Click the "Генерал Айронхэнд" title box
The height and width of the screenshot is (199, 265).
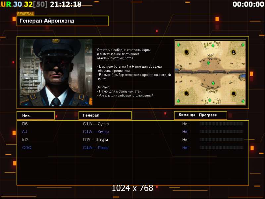click(63, 21)
